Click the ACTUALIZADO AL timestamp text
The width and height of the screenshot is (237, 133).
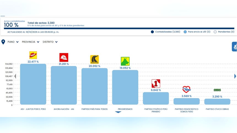[x=33, y=32]
